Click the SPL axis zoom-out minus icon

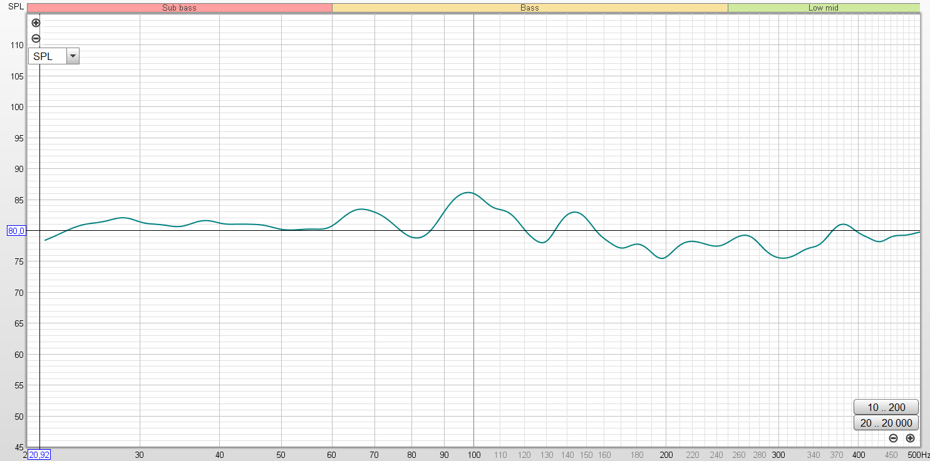point(36,38)
